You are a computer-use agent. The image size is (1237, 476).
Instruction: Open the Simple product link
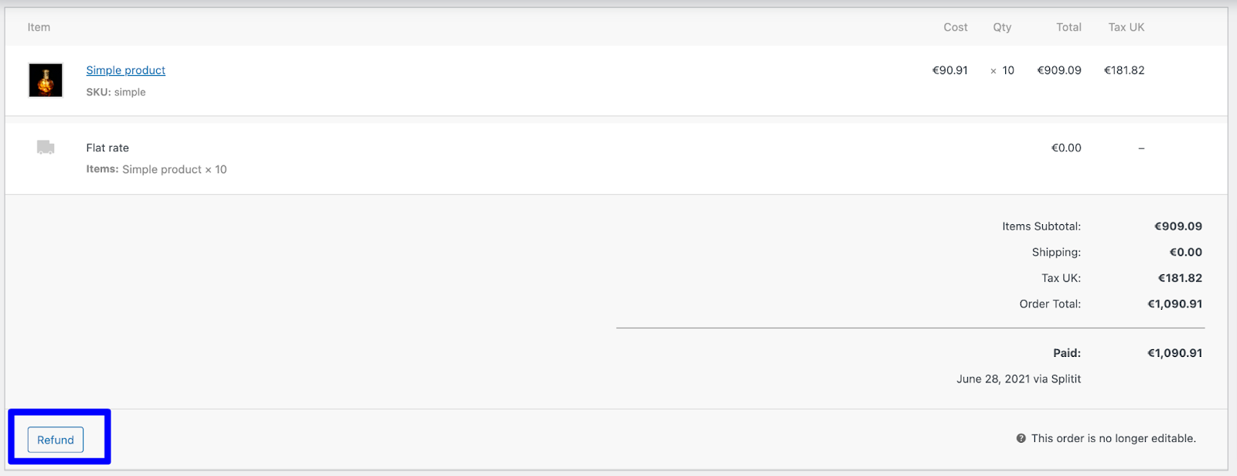coord(125,70)
